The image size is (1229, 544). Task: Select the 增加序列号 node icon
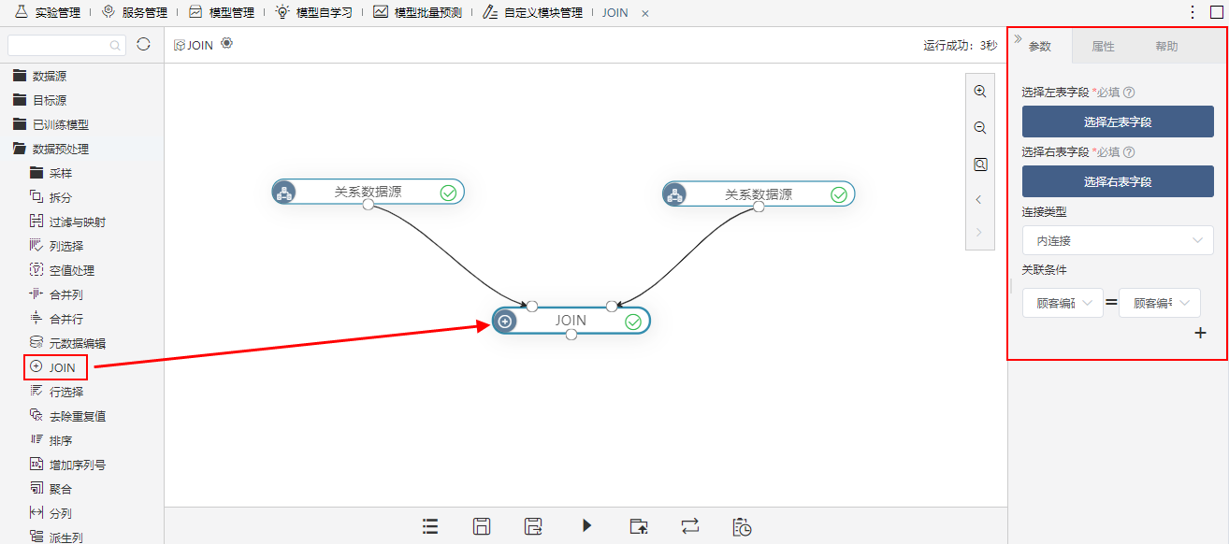point(36,465)
